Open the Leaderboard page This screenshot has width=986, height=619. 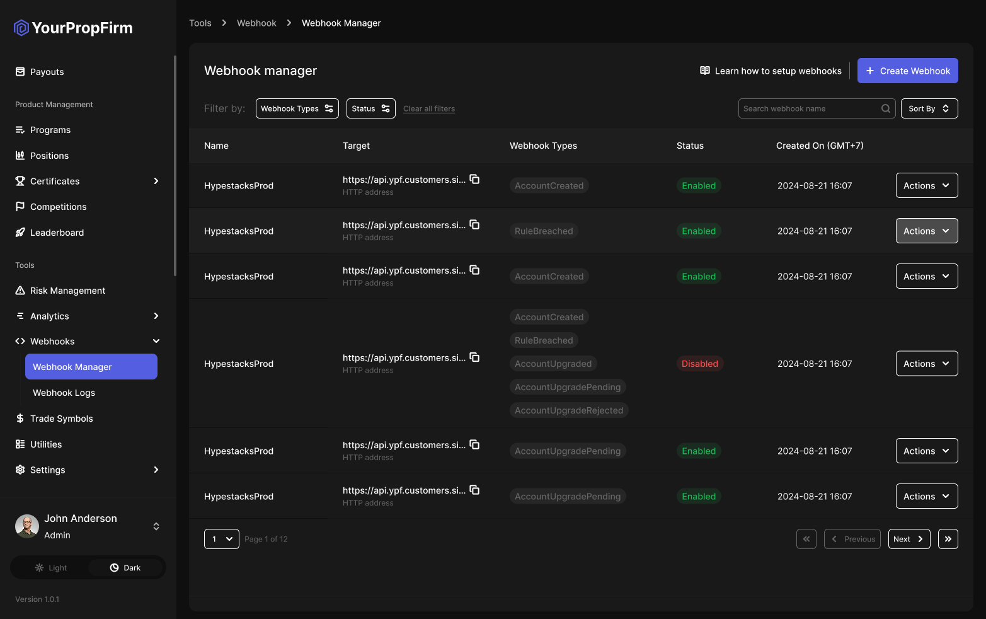[57, 233]
